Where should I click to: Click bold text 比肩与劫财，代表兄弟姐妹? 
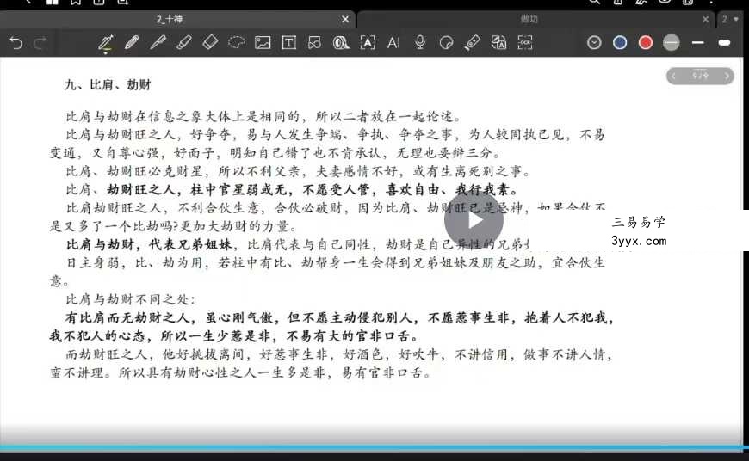[149, 245]
